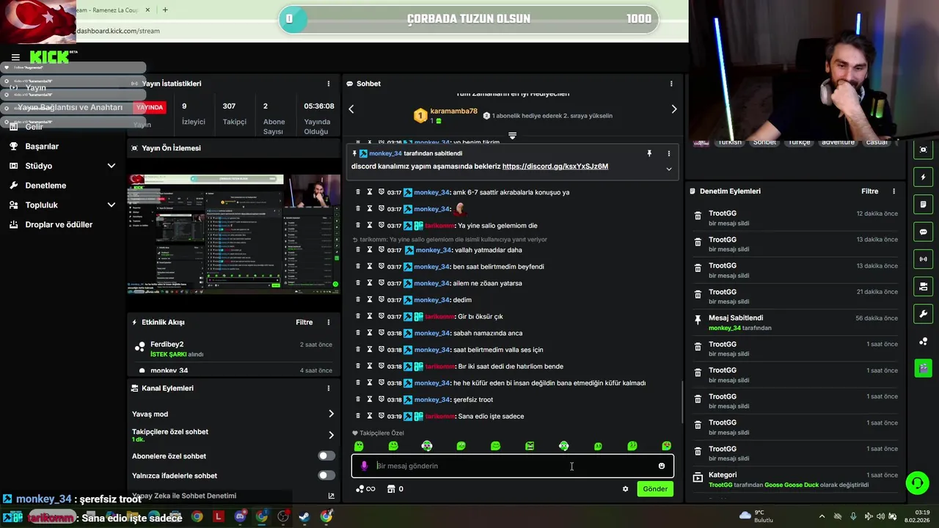This screenshot has width=939, height=528.
Task: Focus the Bir mesaj gönderin input
Action: (514, 466)
